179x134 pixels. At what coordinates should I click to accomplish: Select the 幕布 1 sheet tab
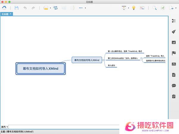4,127
